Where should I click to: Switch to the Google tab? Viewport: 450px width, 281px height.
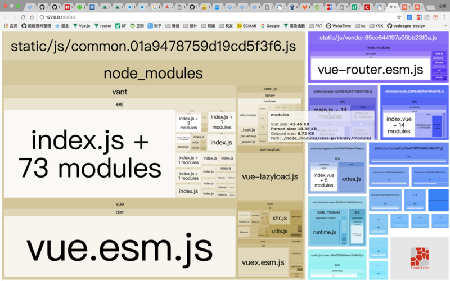click(x=155, y=7)
